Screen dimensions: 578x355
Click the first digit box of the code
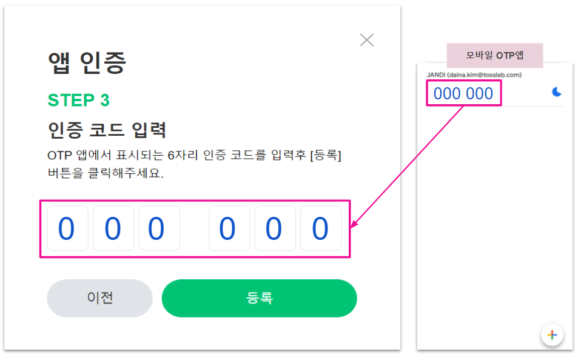[x=66, y=228]
